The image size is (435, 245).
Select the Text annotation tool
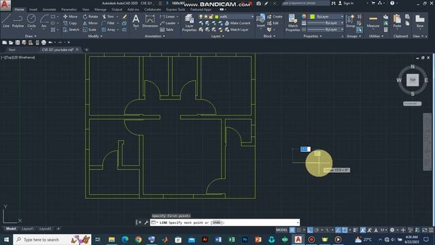(136, 21)
